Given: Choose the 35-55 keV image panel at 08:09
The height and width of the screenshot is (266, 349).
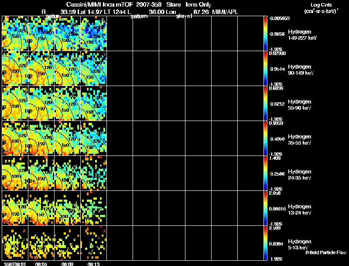Looking at the screenshot, I should point(68,138).
